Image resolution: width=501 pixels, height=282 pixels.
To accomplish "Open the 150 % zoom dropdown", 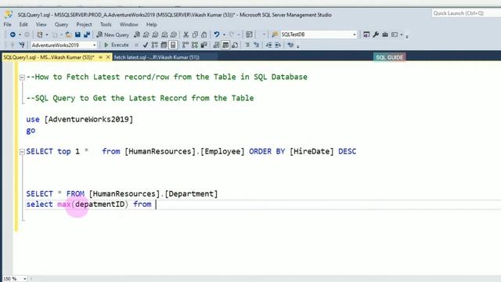I will point(24,279).
